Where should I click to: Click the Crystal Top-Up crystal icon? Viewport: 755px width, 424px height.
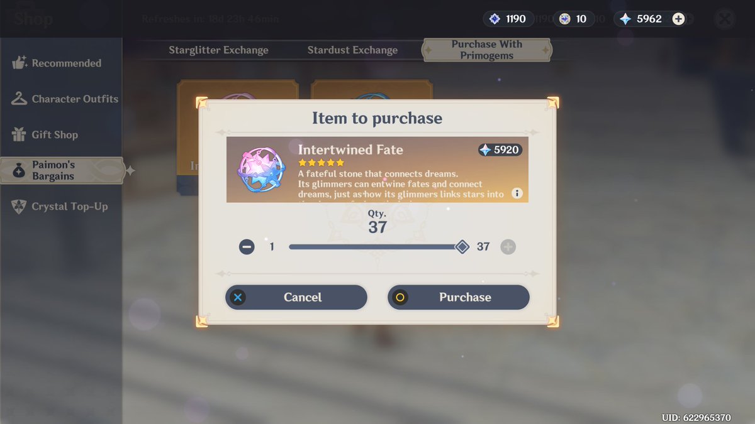click(20, 206)
